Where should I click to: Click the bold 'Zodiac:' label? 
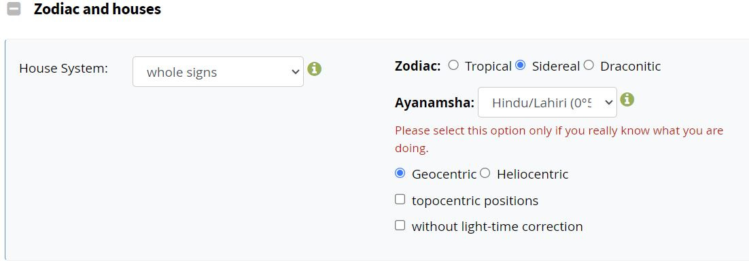pyautogui.click(x=417, y=66)
